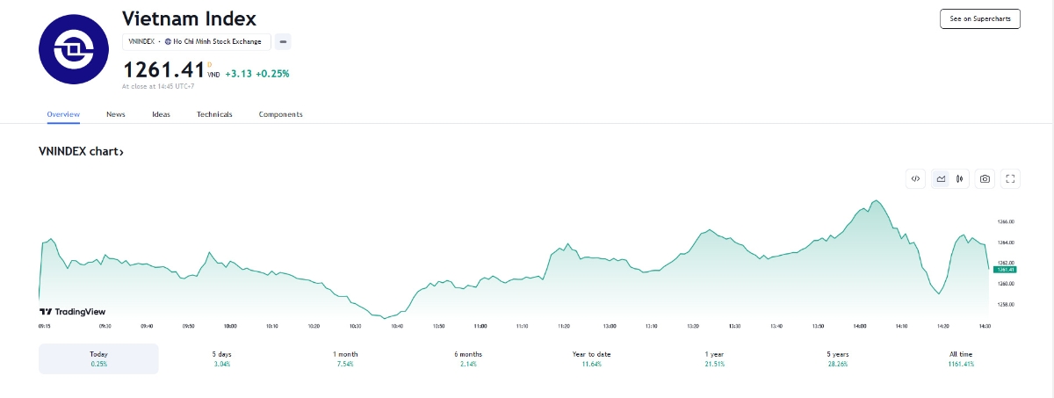Click the embed code icon above chart
The image size is (1054, 398).
(x=915, y=178)
